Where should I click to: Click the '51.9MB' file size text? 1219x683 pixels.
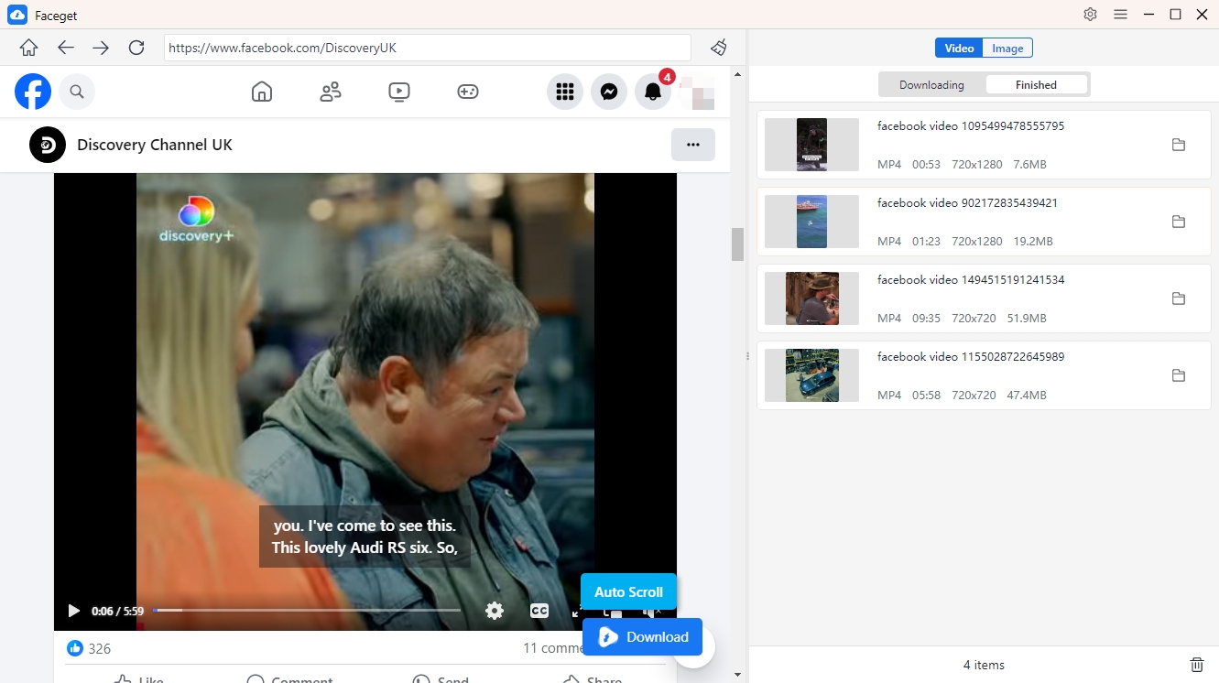[x=1026, y=319]
